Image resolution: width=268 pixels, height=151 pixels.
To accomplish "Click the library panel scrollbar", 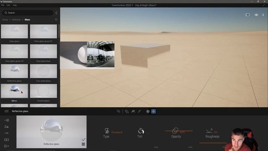I will click(59, 31).
